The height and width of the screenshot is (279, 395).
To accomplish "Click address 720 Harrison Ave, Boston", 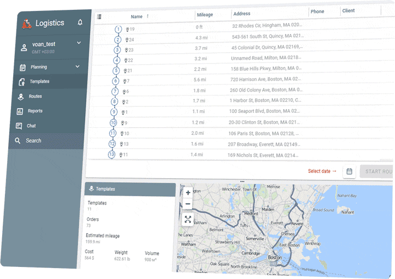I will coord(266,79).
